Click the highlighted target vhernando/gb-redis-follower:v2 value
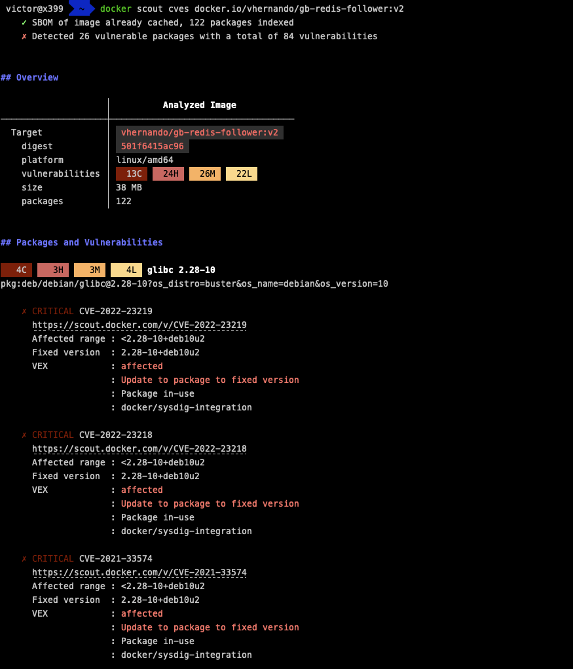The image size is (573, 669). [199, 132]
